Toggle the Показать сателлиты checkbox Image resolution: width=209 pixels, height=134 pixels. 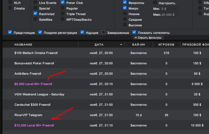[134, 32]
